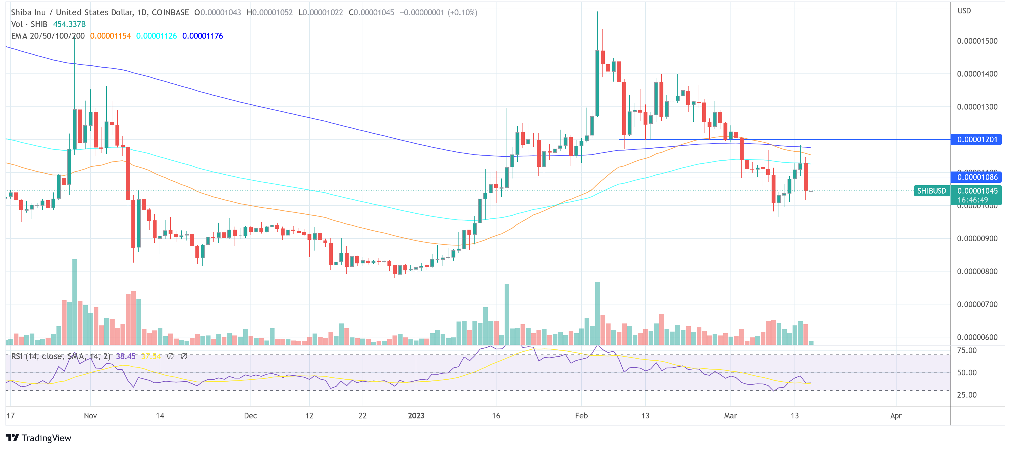The width and height of the screenshot is (1012, 450).
Task: Click the 16 date on time axis
Action: (496, 415)
